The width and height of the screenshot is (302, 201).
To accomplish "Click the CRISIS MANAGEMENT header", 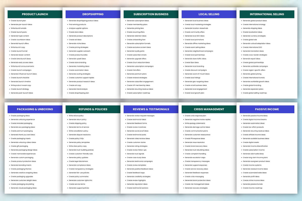I will [209, 109].
